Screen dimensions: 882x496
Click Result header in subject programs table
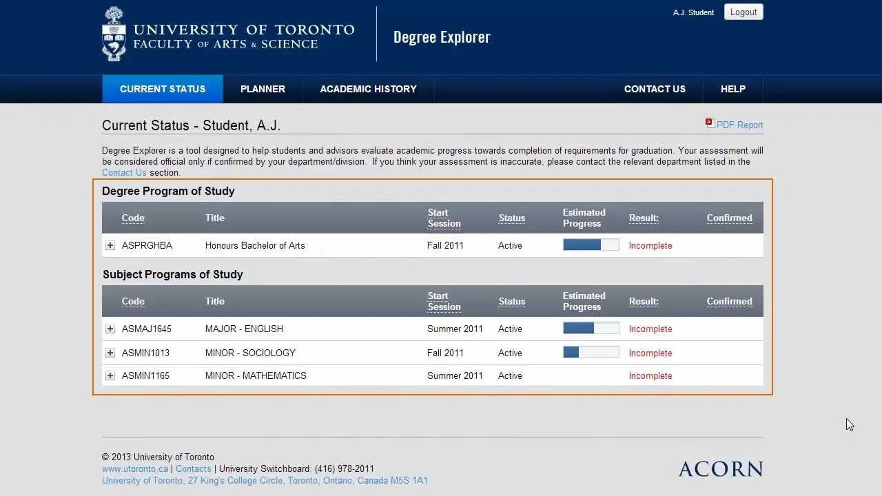tap(644, 301)
